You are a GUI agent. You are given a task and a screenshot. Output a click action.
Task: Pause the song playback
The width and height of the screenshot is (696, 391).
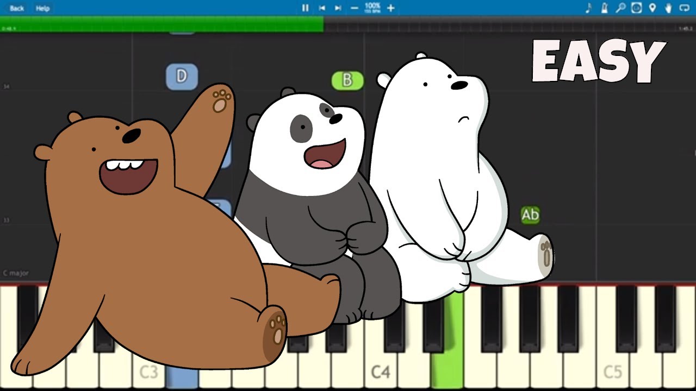(305, 8)
